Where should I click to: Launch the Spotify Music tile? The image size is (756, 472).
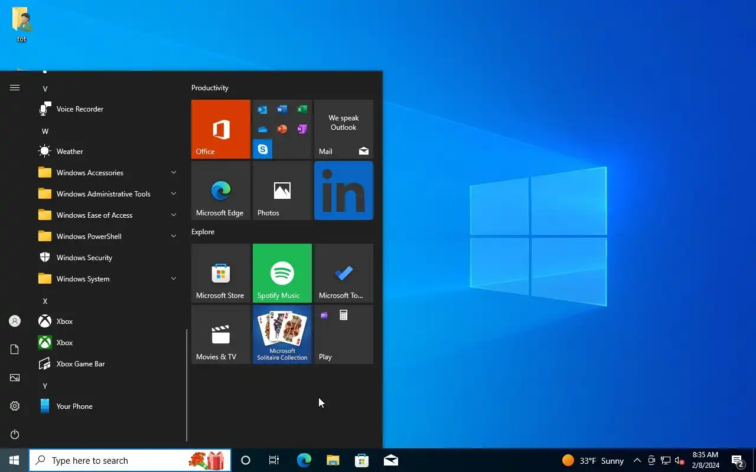(282, 273)
